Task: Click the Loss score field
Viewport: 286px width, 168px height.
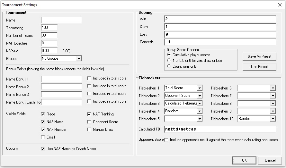Action: coord(220,34)
